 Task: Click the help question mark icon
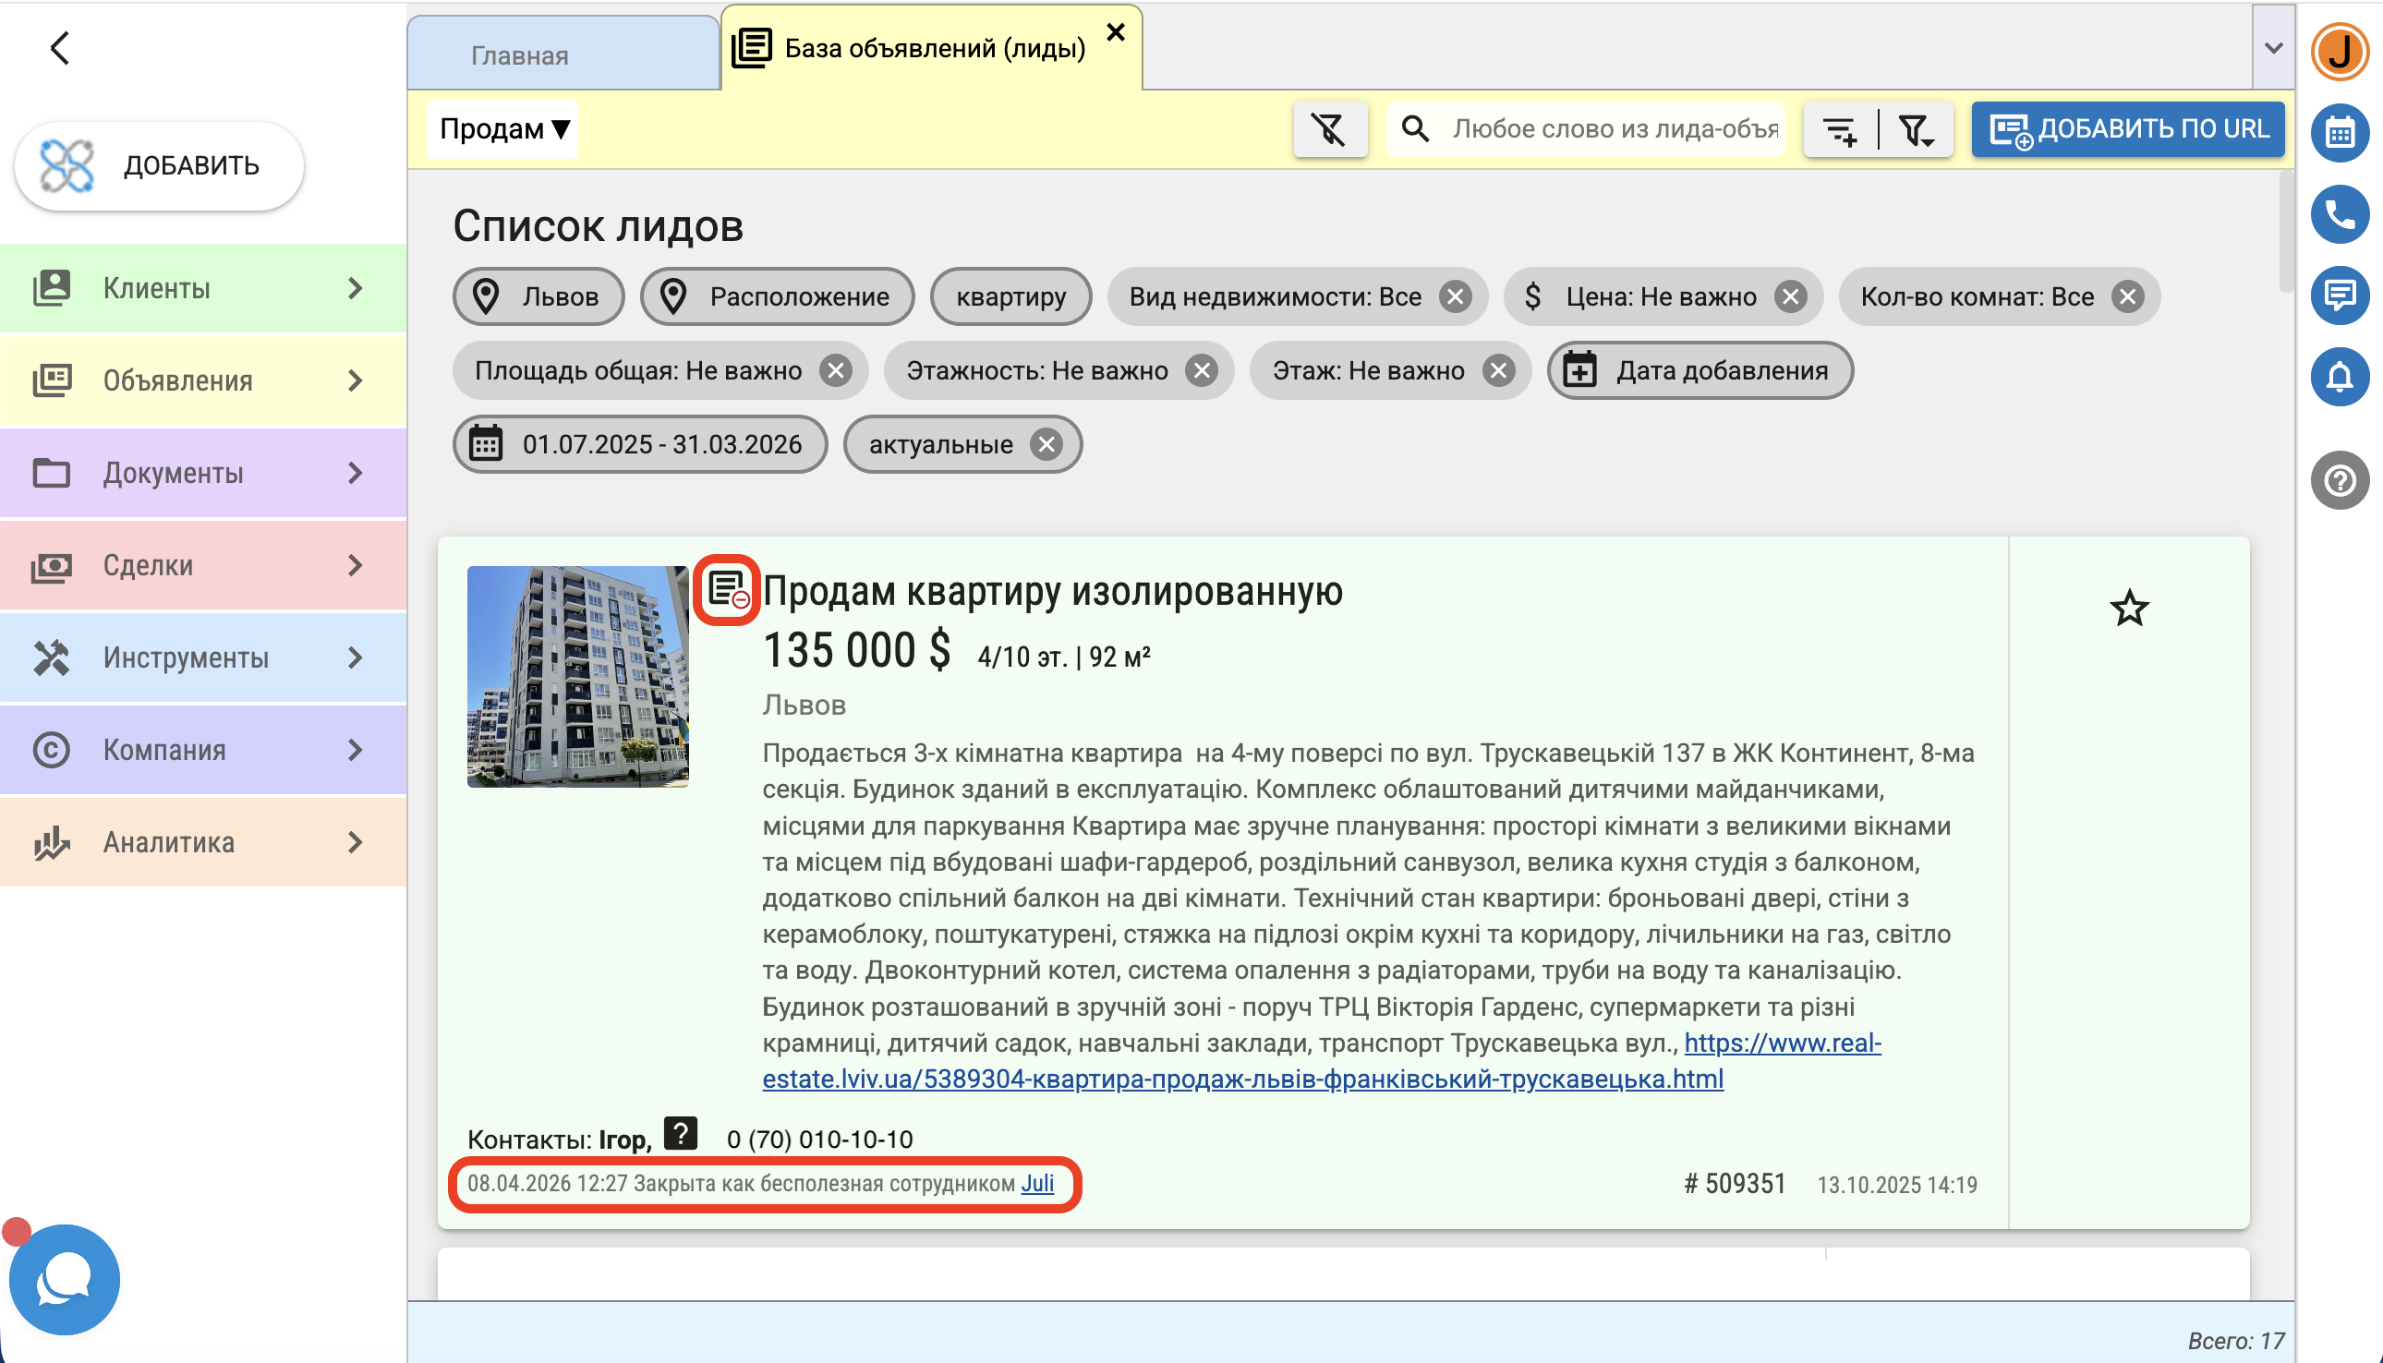click(2339, 480)
